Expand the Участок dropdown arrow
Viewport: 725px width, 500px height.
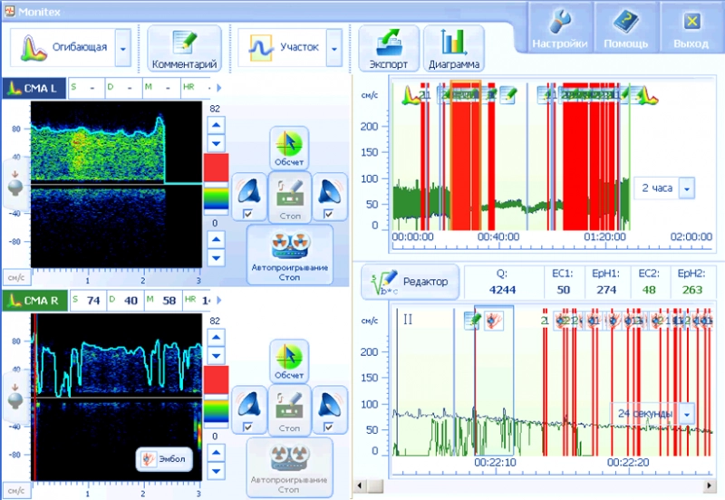coord(334,47)
